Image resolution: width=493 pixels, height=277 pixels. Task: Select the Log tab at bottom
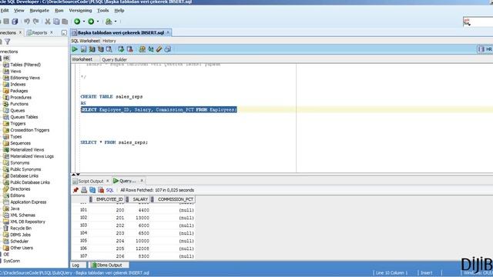[75, 265]
